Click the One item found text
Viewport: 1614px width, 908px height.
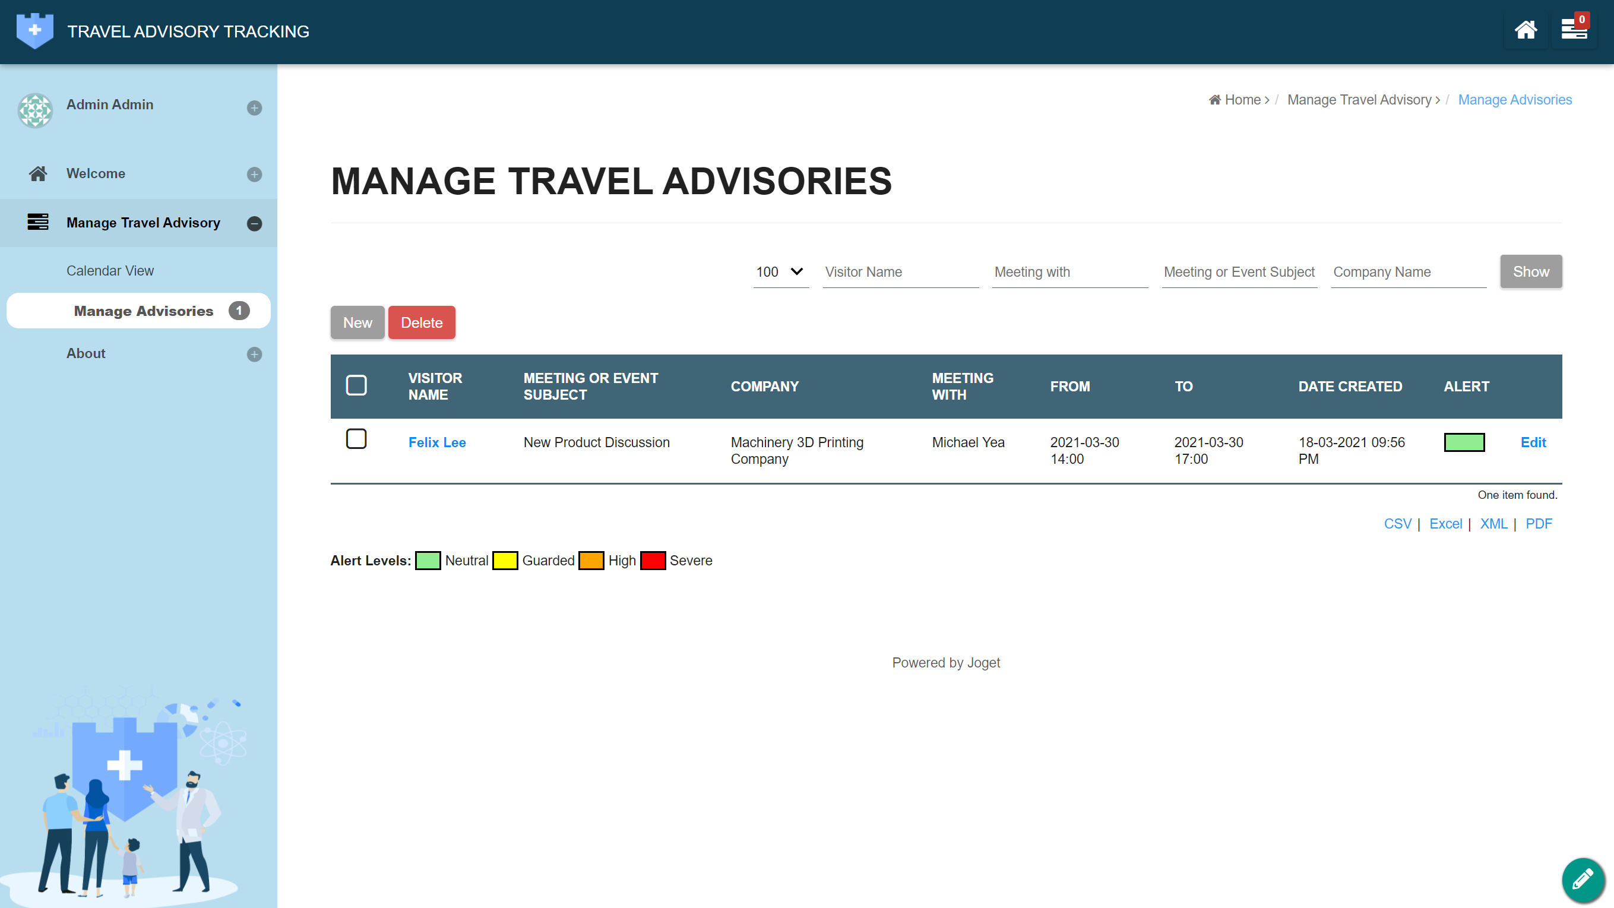[x=1517, y=495]
